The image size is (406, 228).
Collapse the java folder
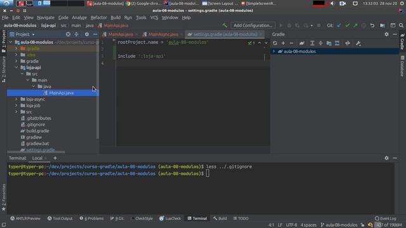(34, 86)
